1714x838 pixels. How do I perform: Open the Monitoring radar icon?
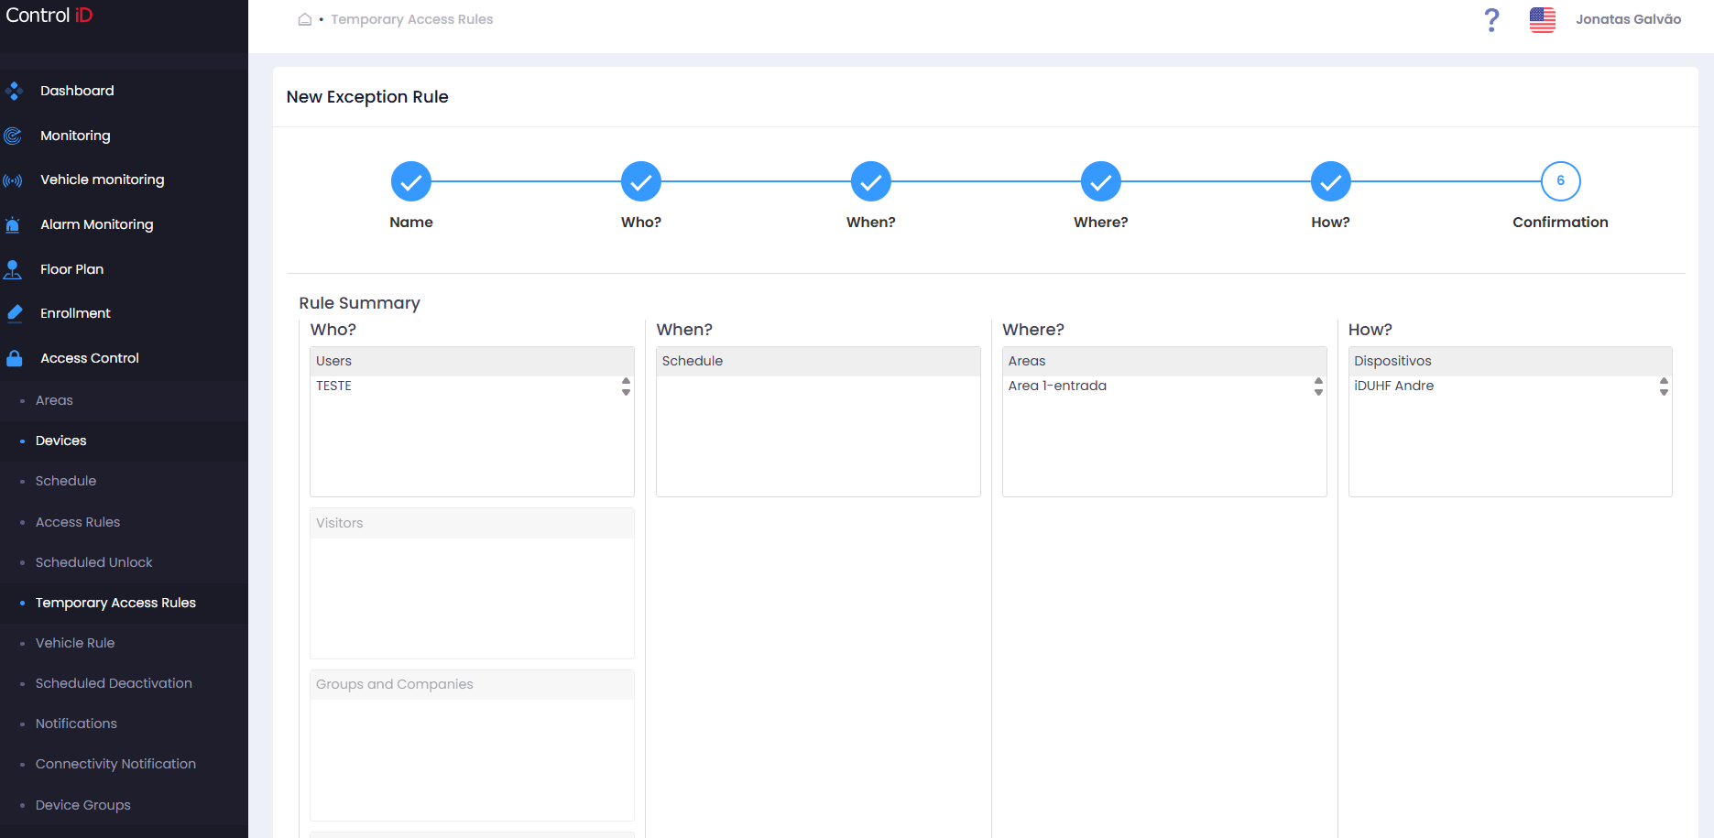[13, 136]
